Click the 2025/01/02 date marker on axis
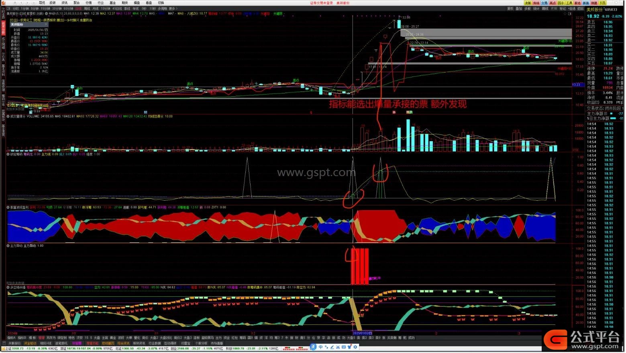This screenshot has height=353, width=626. coord(363,333)
